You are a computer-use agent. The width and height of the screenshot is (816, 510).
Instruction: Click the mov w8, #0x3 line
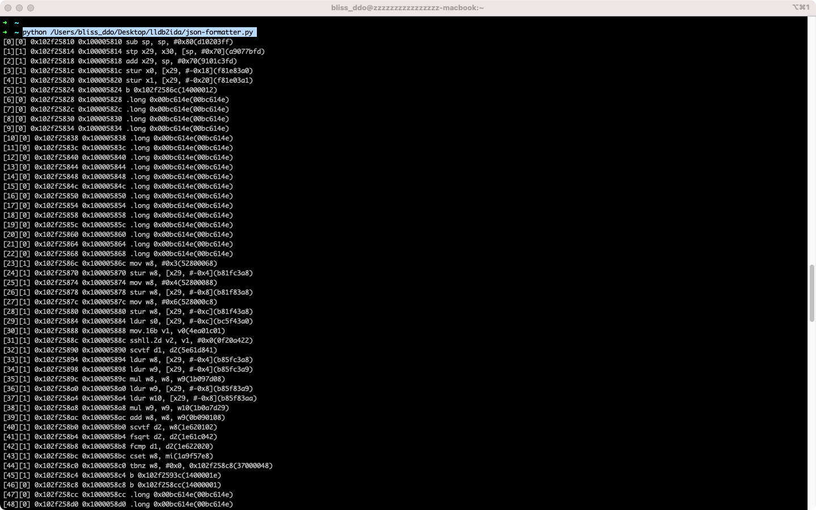coord(110,263)
